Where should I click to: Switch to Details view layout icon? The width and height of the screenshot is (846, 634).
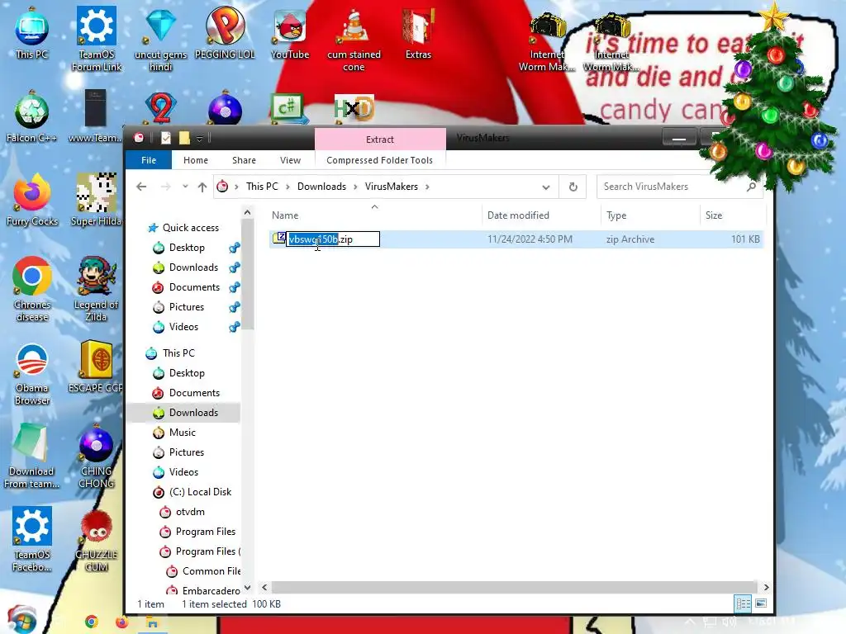(743, 603)
